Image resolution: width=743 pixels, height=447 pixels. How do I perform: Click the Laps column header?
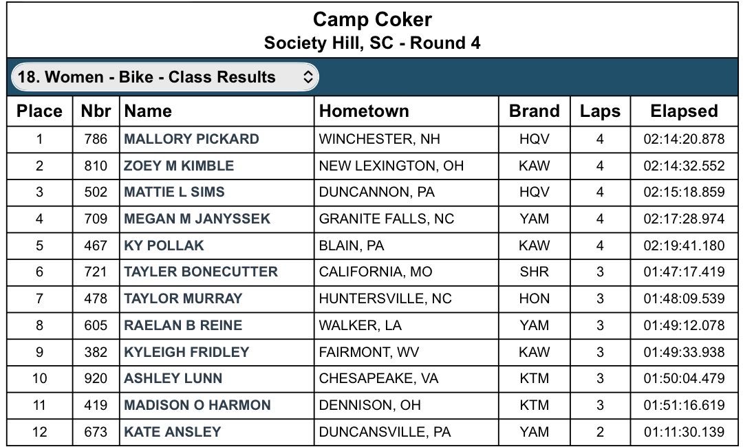pyautogui.click(x=600, y=111)
